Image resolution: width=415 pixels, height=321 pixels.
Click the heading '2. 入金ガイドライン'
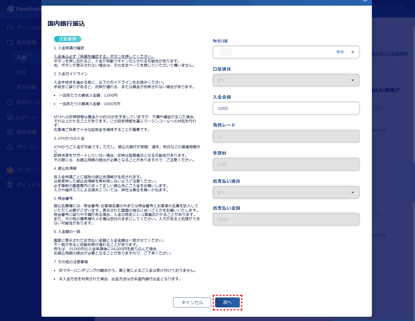click(71, 74)
